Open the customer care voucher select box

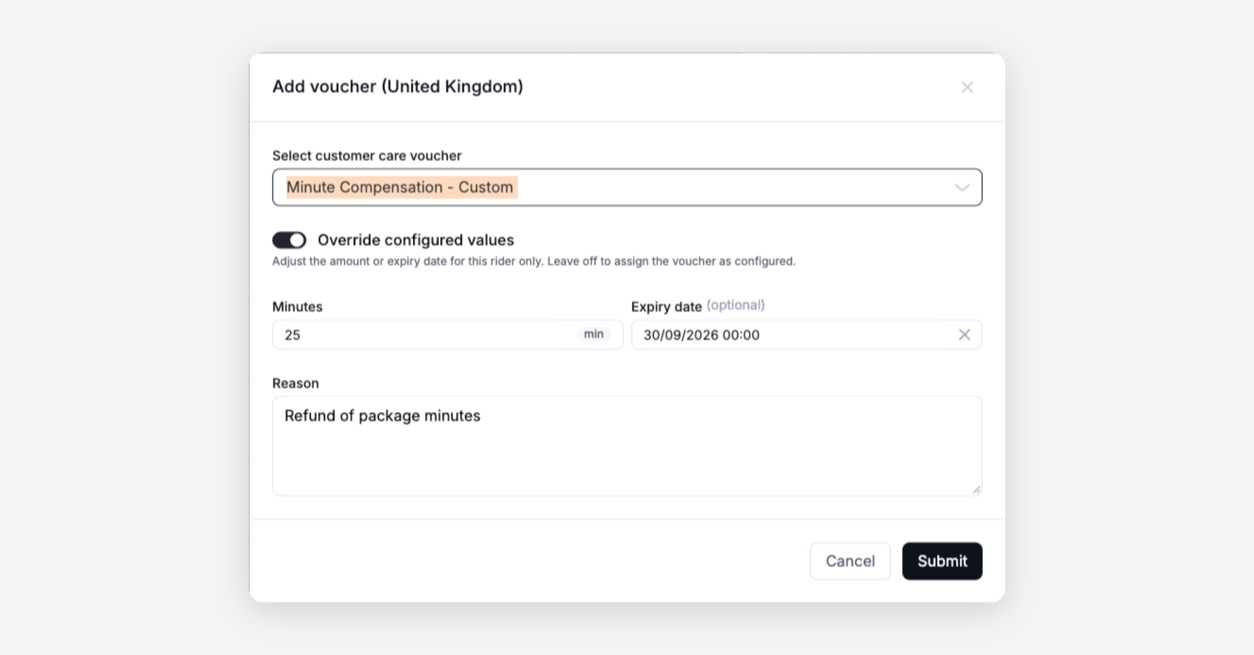(x=627, y=187)
